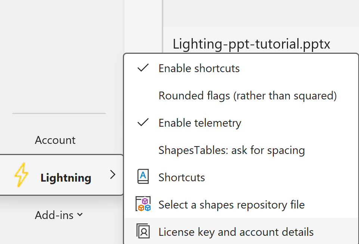
Task: Click the yellow Lightning bolt icon
Action: tap(21, 175)
